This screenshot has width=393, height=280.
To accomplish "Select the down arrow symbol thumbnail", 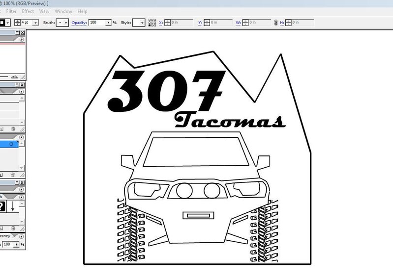I will coord(13,206).
